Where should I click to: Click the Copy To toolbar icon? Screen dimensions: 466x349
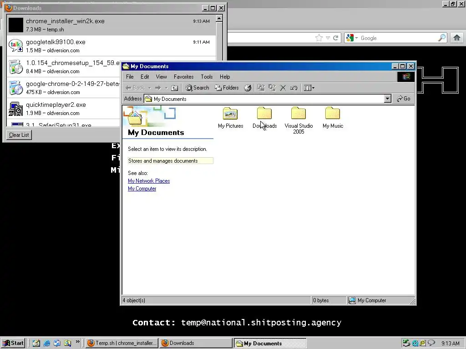272,88
